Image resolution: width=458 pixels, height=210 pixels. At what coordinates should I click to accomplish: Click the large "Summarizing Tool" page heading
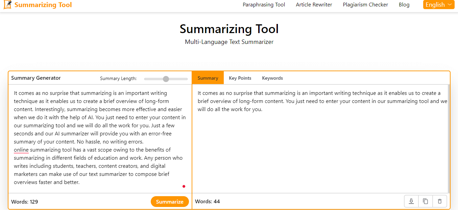point(229,29)
